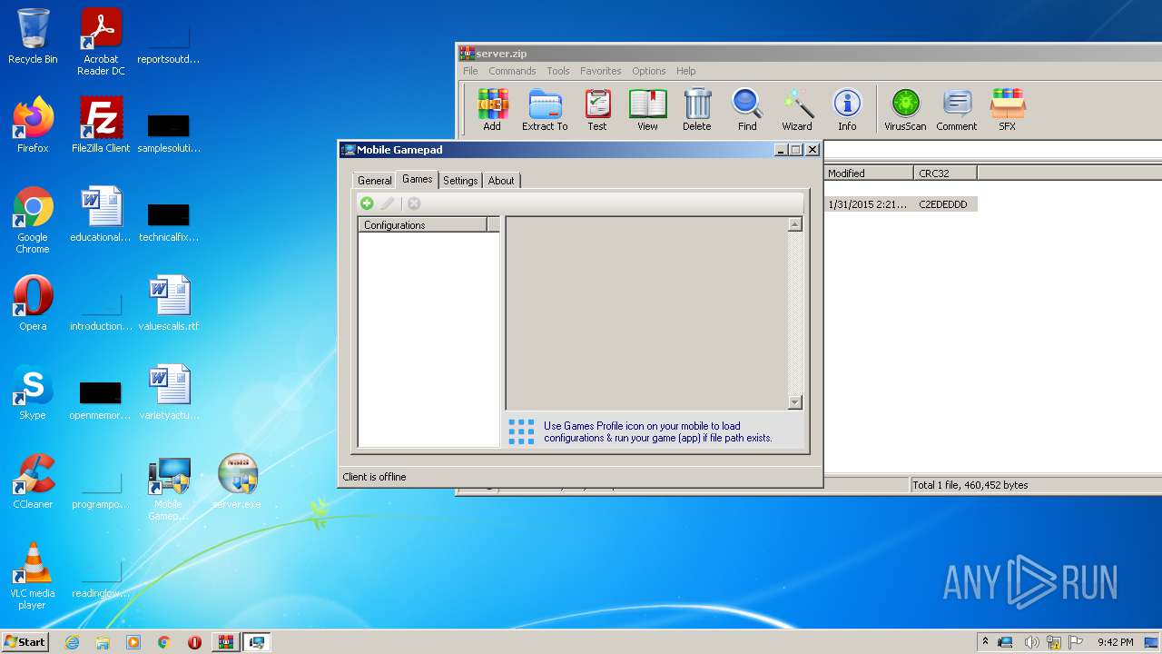The image size is (1162, 654).
Task: Click the SFX icon in WinRAR toolbar
Action: click(1008, 109)
